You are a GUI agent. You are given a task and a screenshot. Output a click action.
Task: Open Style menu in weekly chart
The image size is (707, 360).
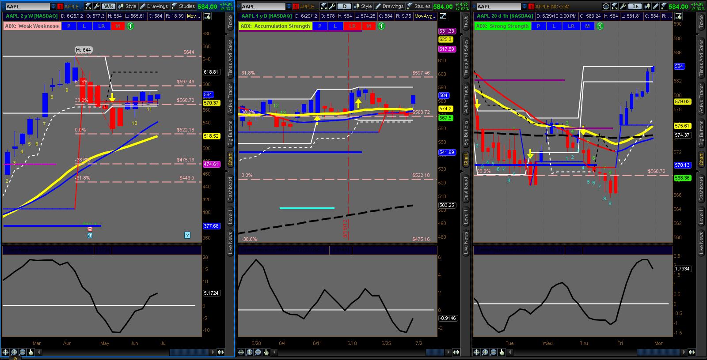tap(127, 7)
